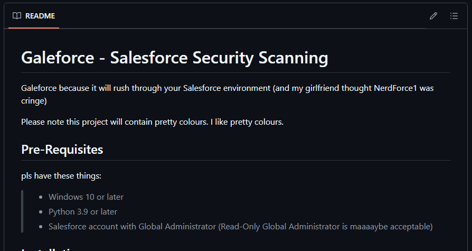472x251 pixels.
Task: Click the pretty colours note paragraph
Action: point(152,122)
